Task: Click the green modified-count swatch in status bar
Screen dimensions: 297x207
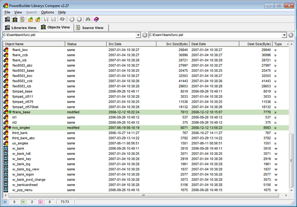Action: click(23, 201)
